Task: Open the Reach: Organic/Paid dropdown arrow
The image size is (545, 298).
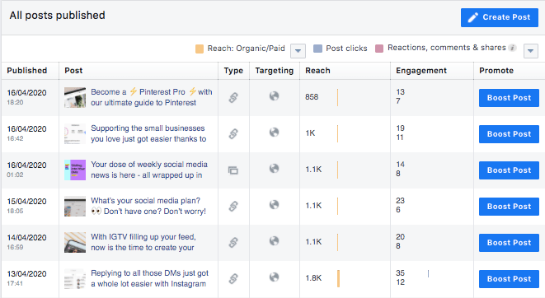Action: tap(298, 51)
